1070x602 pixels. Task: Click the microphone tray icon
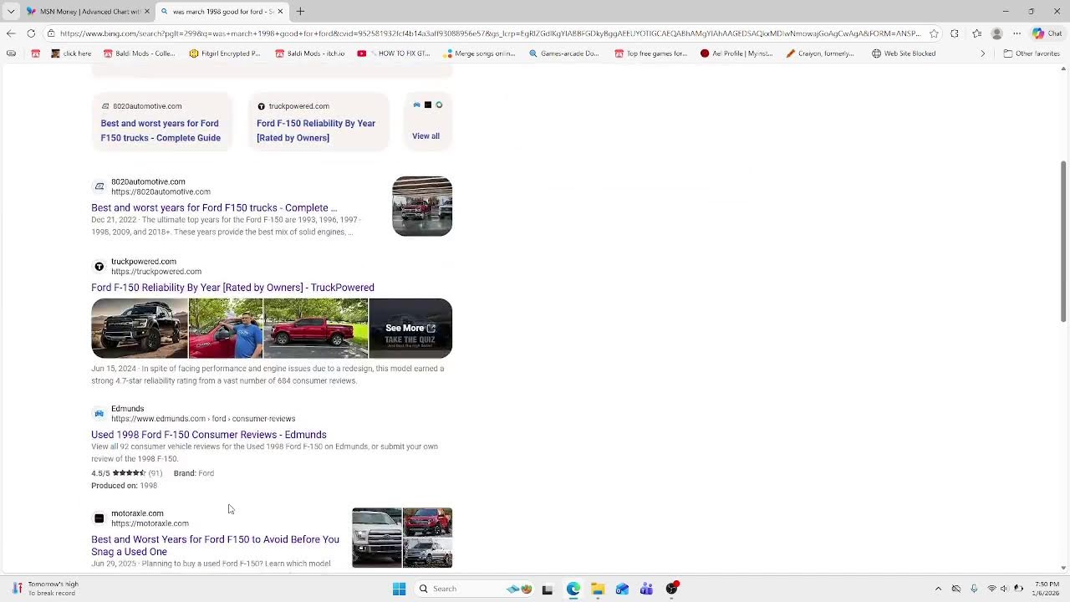point(974,589)
